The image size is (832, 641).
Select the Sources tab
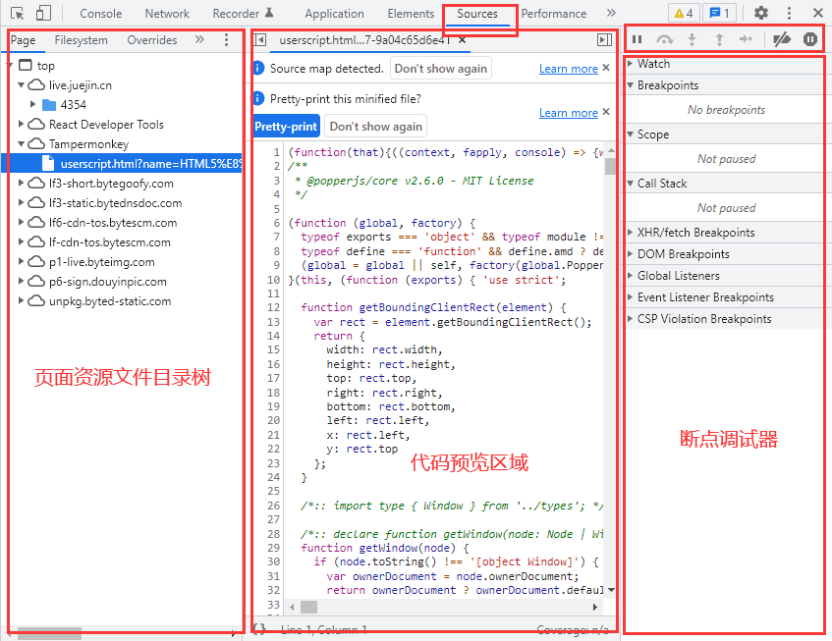(477, 14)
